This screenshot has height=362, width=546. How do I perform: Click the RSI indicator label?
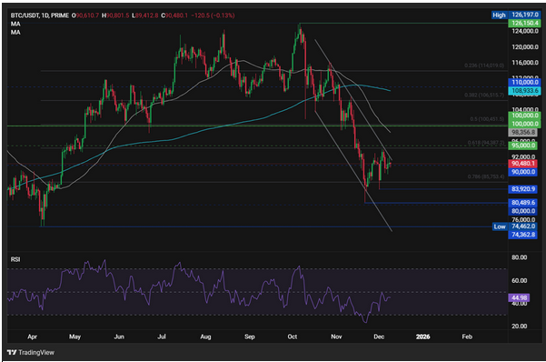tap(15, 259)
